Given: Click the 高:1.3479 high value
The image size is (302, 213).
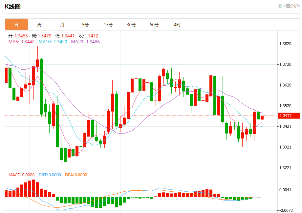Looking at the screenshot, I should [x=42, y=36].
